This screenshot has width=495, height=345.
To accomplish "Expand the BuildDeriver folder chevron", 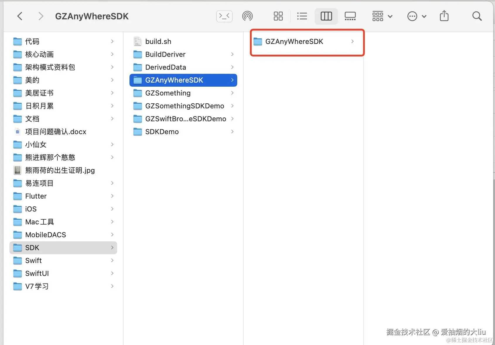I will [232, 54].
